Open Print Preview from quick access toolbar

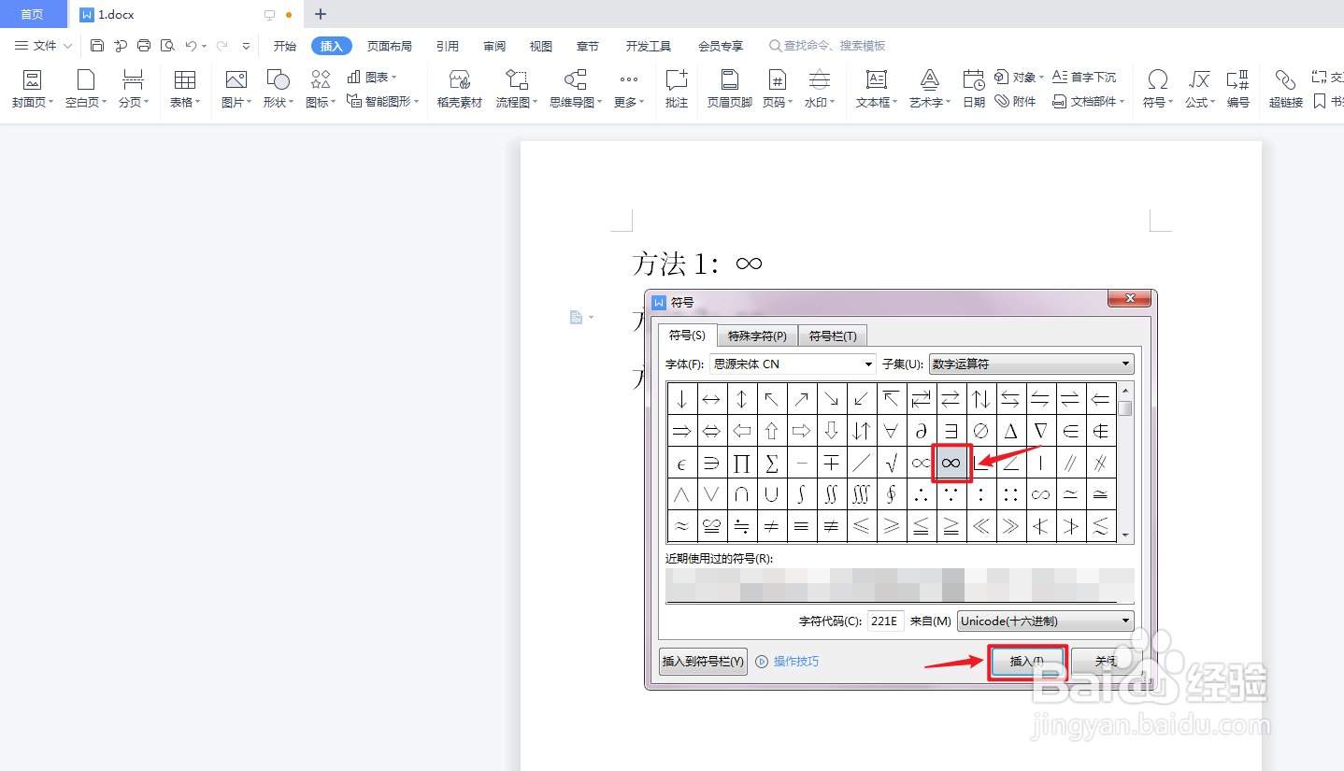click(167, 46)
